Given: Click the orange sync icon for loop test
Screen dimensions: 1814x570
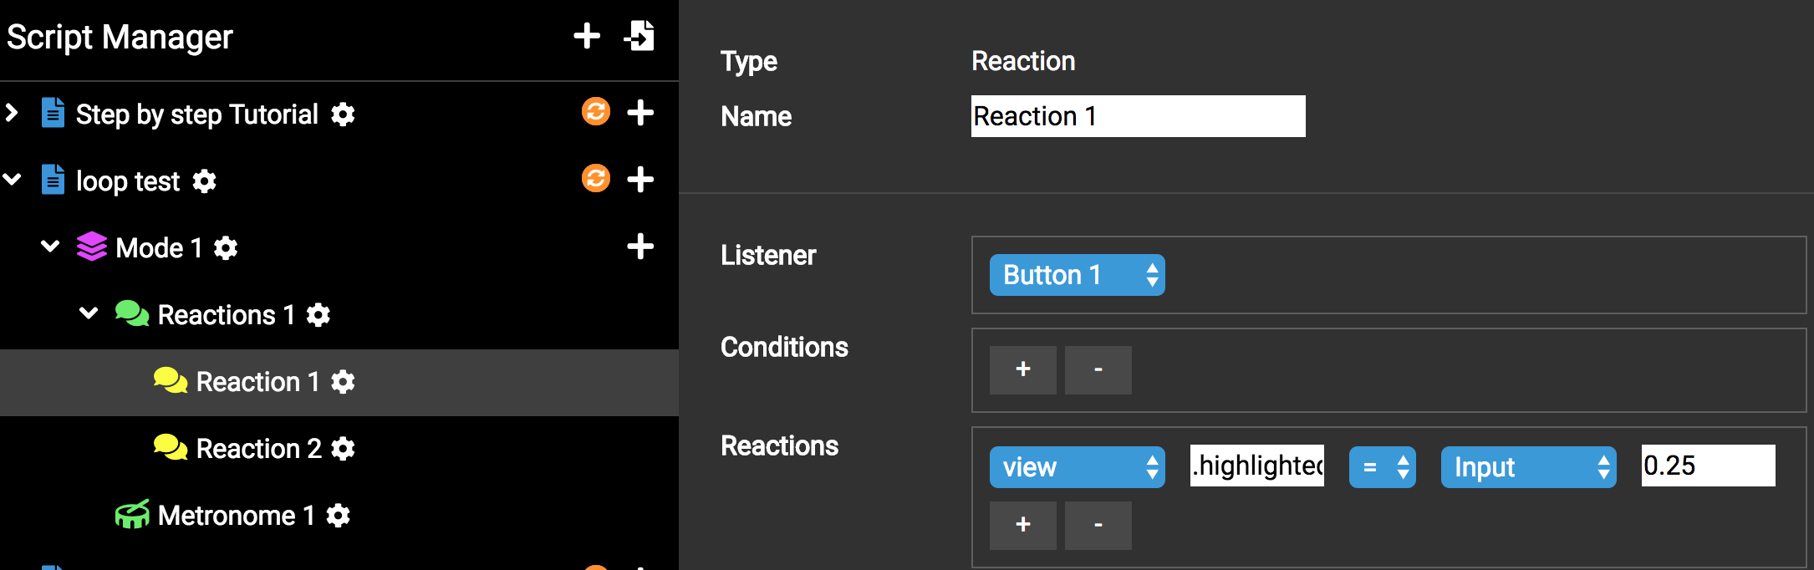Looking at the screenshot, I should coord(596,179).
